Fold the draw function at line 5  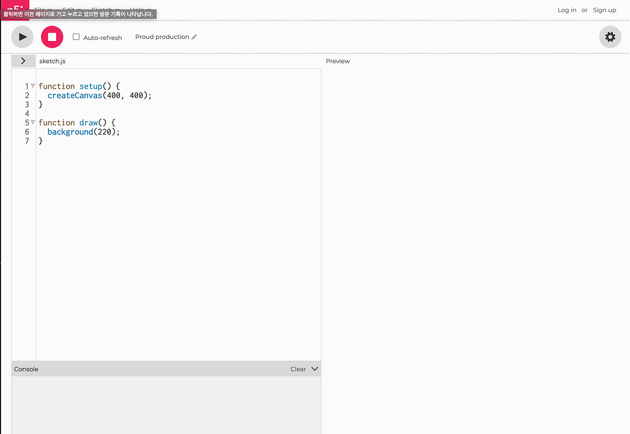click(33, 122)
